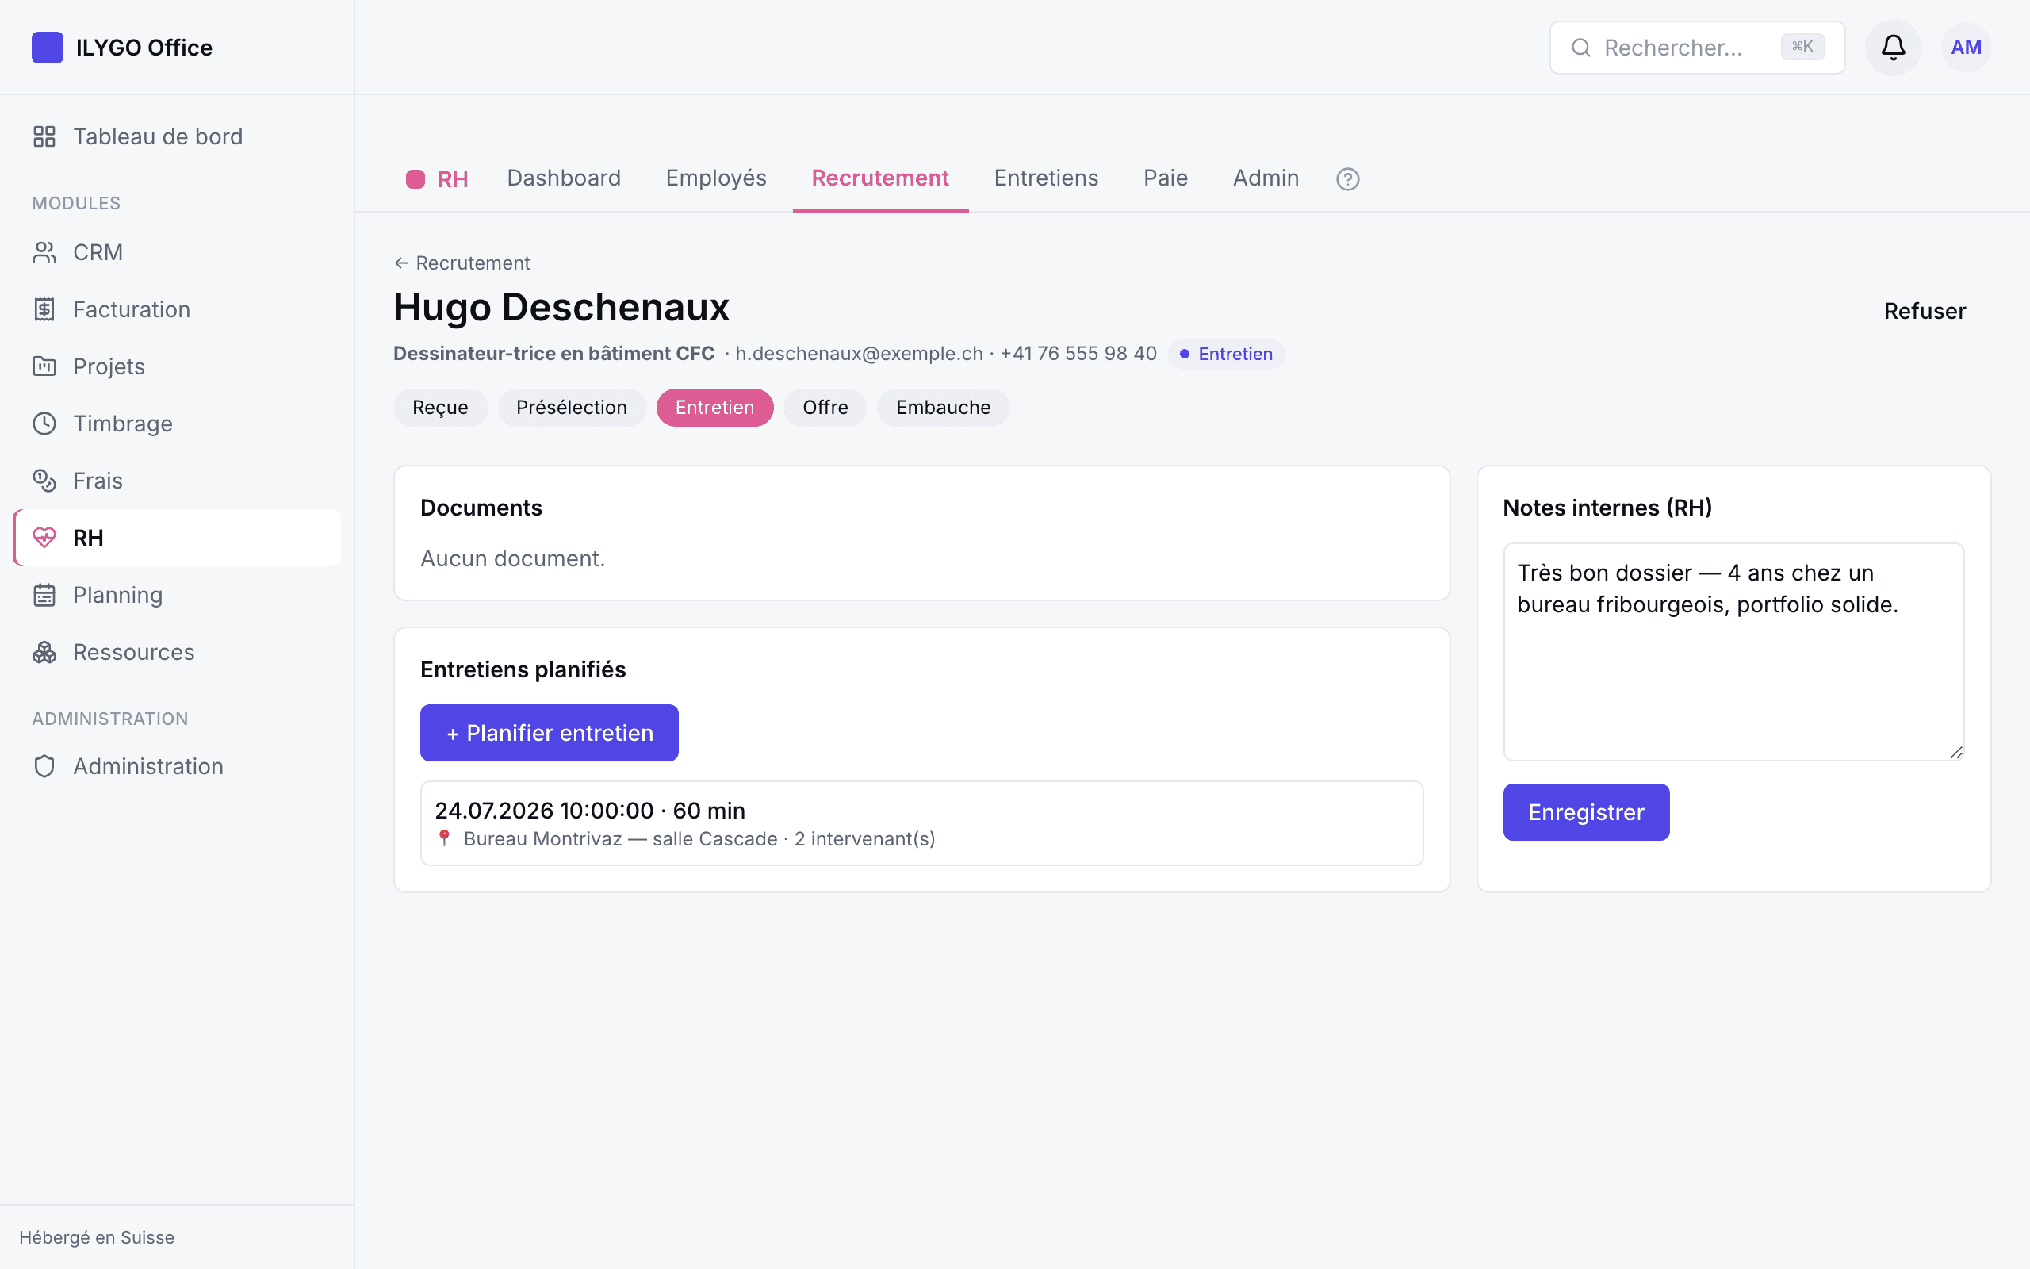Open Timbrage module

point(177,424)
